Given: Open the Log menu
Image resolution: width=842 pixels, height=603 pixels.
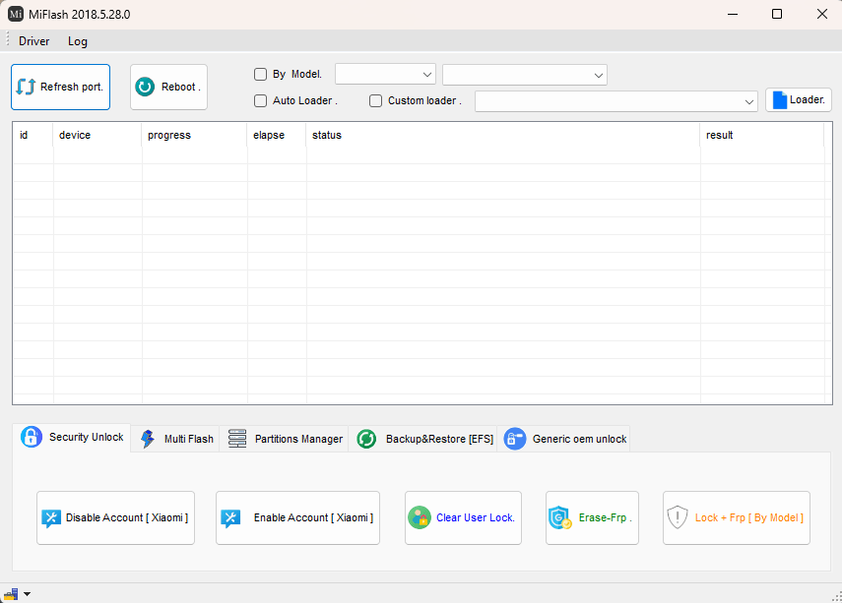Looking at the screenshot, I should pyautogui.click(x=78, y=41).
